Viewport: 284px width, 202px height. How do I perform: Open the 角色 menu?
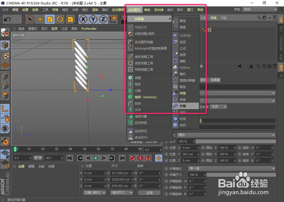pyautogui.click(x=147, y=10)
